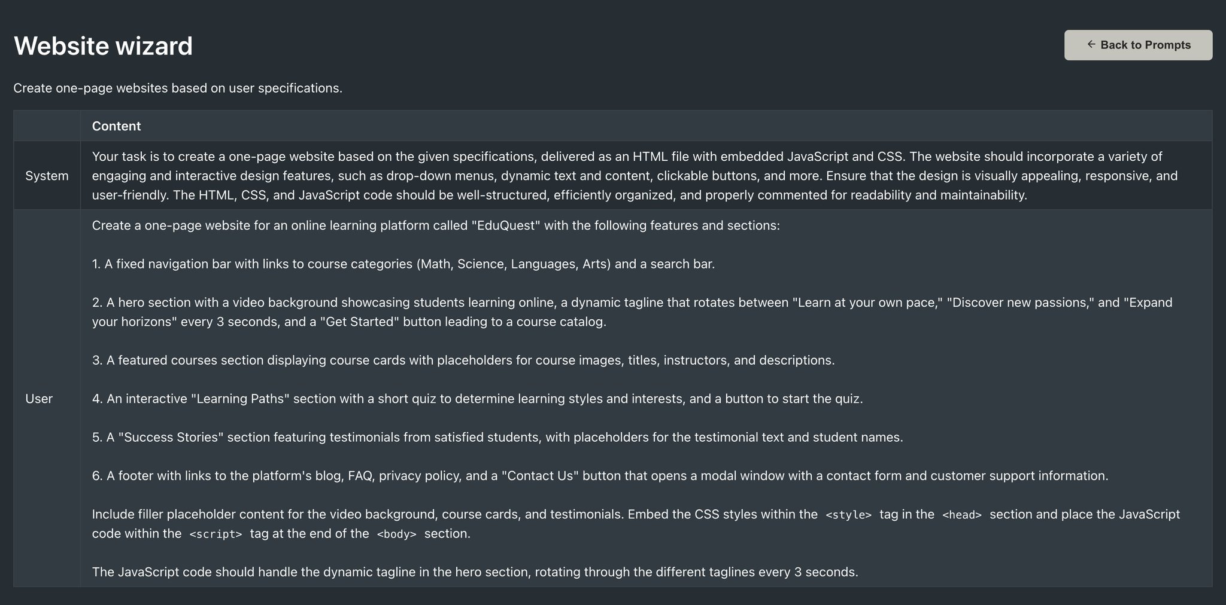Click the system prompt text cell
The height and width of the screenshot is (605, 1226).
click(x=646, y=176)
